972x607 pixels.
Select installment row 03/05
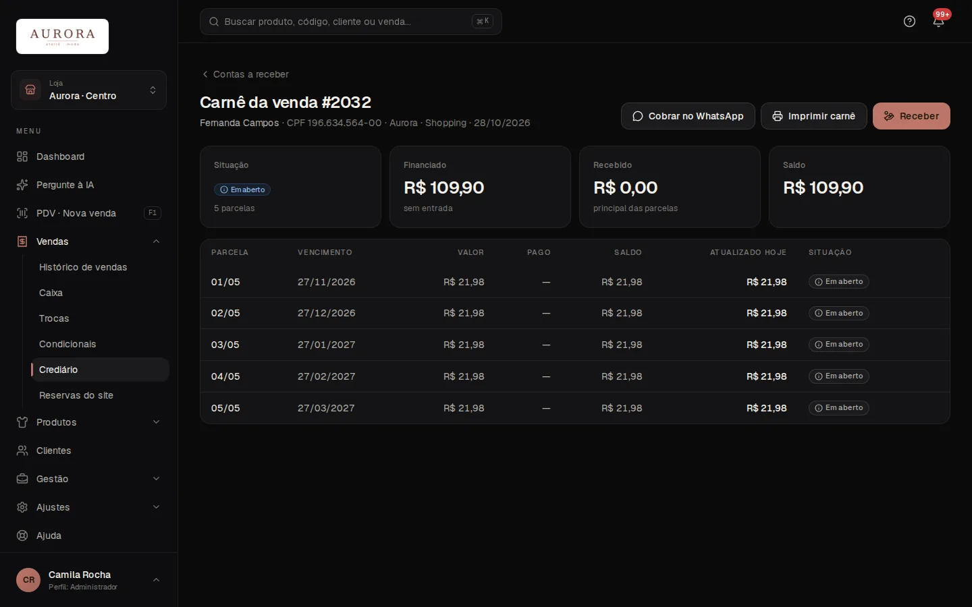575,345
